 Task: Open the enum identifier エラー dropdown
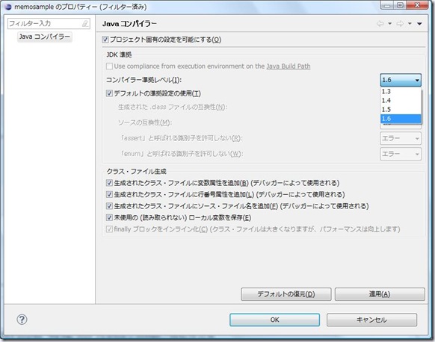pos(401,154)
